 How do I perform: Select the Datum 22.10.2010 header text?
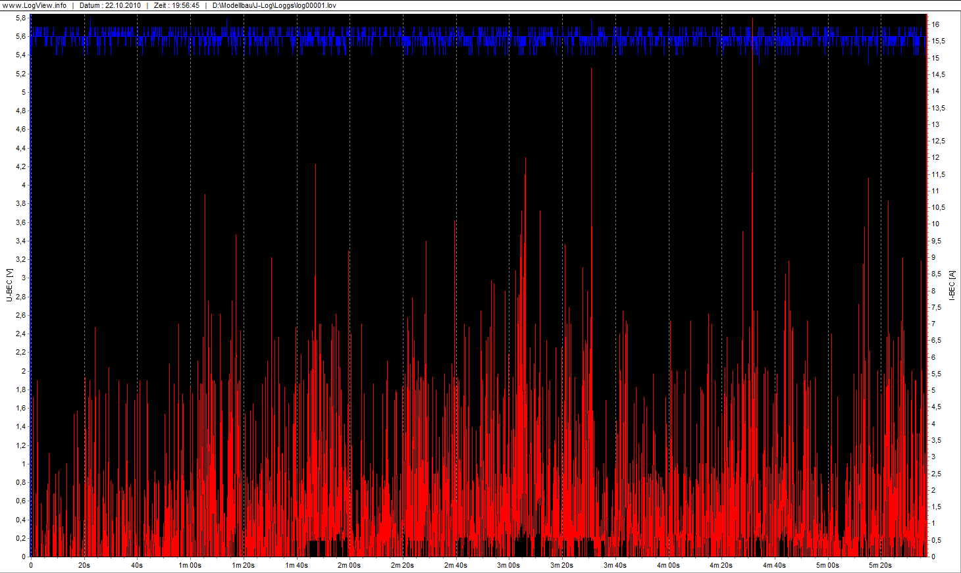click(109, 5)
